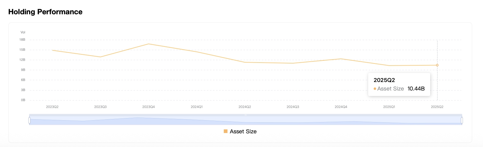Click the left zoom slider handle

[x=29, y=121]
